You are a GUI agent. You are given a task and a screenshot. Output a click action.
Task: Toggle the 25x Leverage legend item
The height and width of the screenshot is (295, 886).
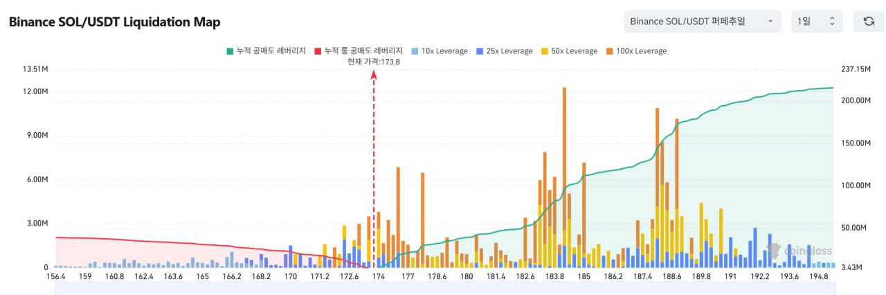click(504, 51)
